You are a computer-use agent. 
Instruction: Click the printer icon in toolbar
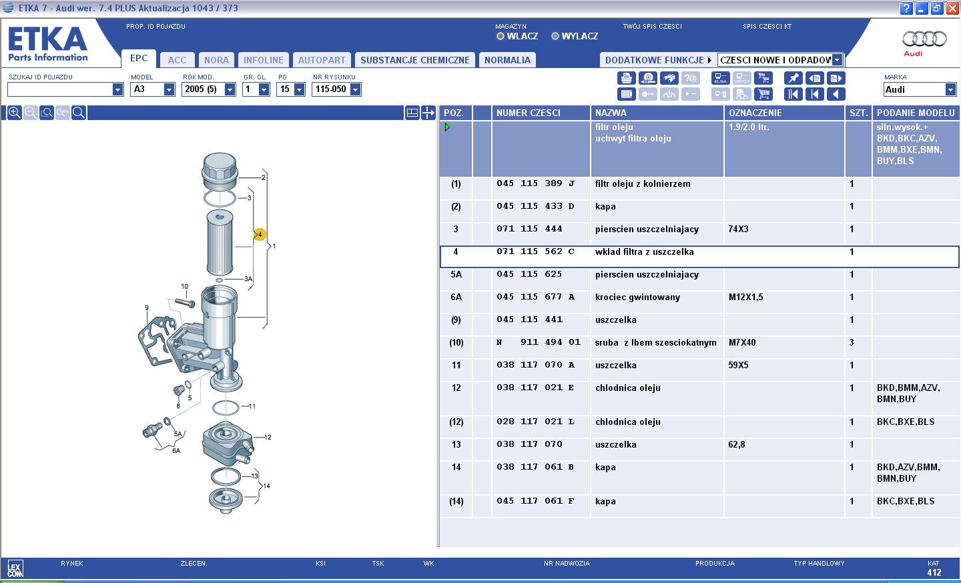(626, 78)
